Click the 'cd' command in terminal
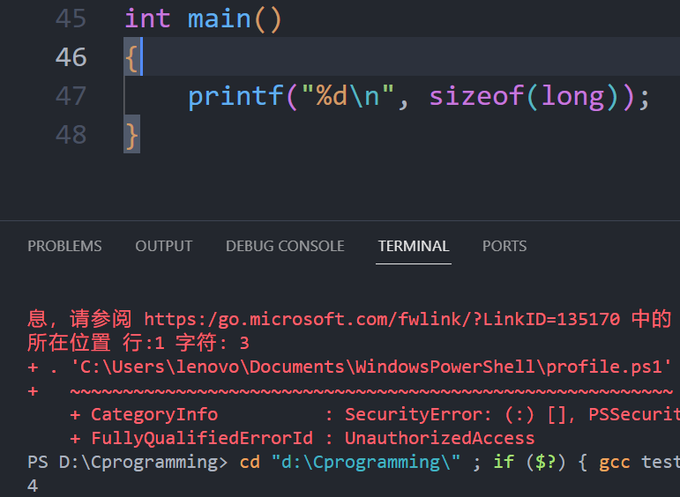This screenshot has width=680, height=497. [x=250, y=463]
